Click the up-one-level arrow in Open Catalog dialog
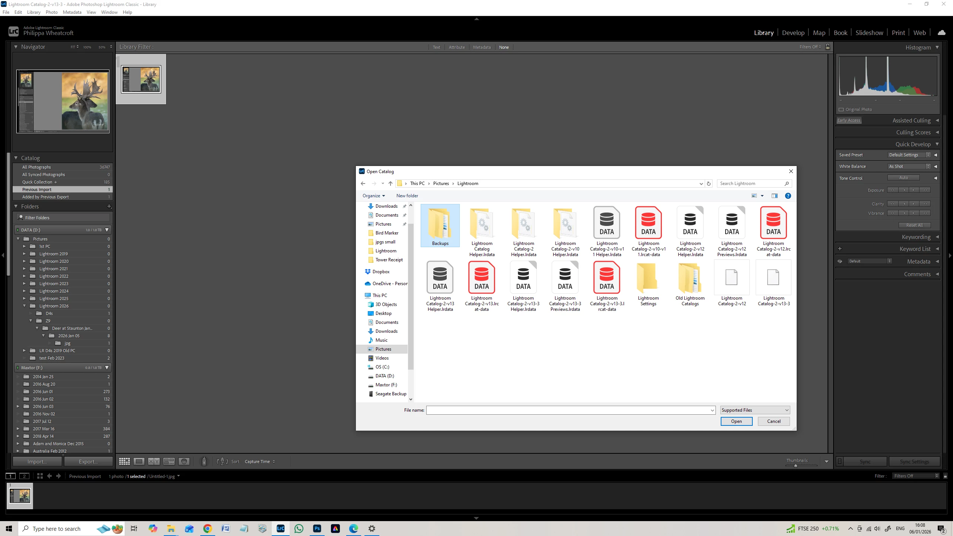Image resolution: width=953 pixels, height=536 pixels. pos(391,184)
